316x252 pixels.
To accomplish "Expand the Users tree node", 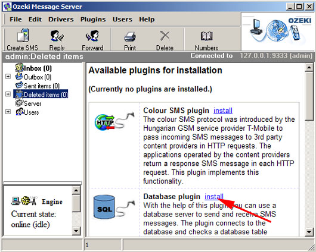I will click(8, 112).
